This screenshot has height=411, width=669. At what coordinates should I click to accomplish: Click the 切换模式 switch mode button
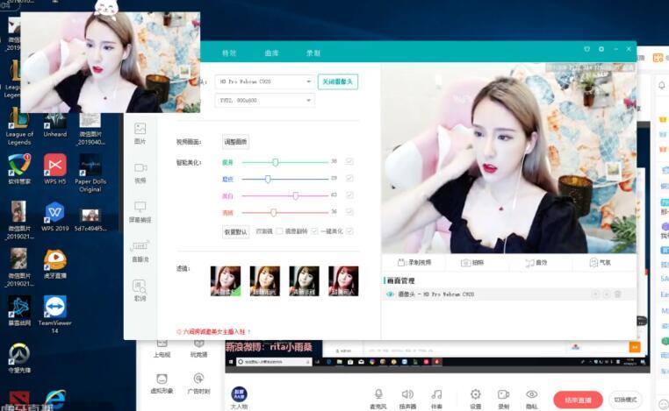(x=625, y=400)
